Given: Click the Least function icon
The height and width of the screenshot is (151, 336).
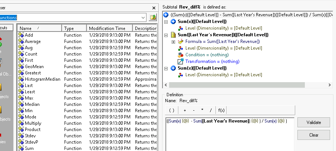Looking at the screenshot, I should pyautogui.click(x=21, y=91).
